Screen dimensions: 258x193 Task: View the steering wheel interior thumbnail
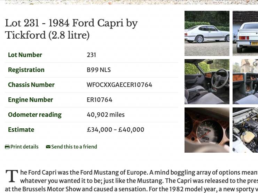pyautogui.click(x=207, y=82)
